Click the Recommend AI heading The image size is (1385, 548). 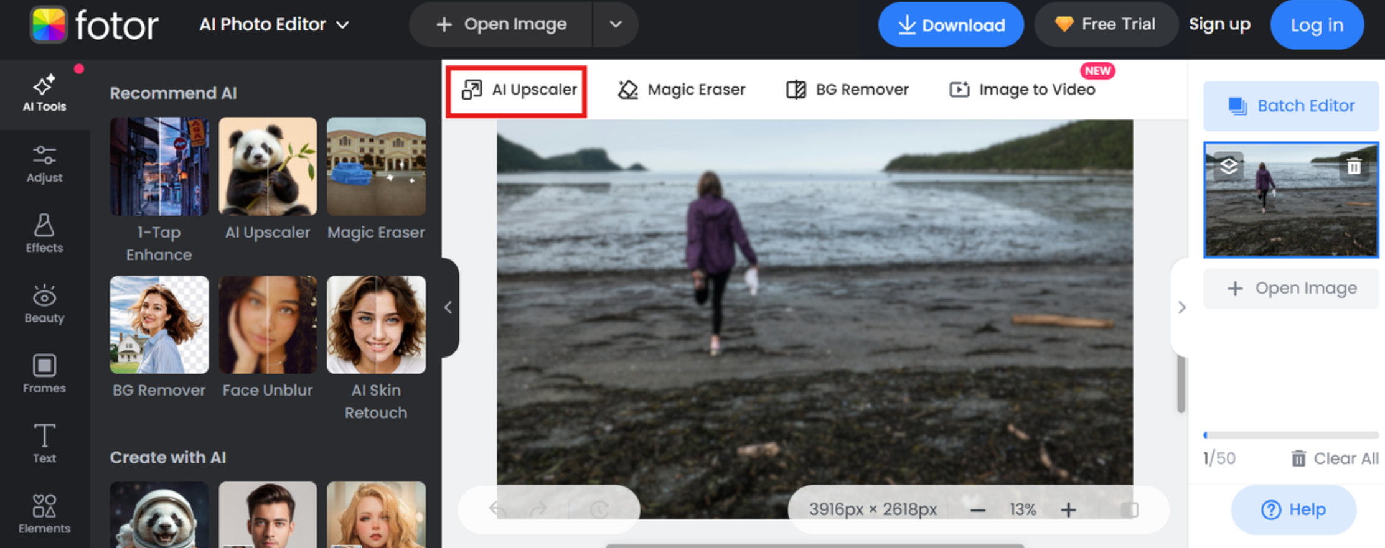(x=174, y=93)
